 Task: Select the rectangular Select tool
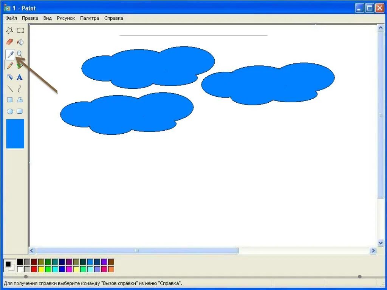point(20,31)
